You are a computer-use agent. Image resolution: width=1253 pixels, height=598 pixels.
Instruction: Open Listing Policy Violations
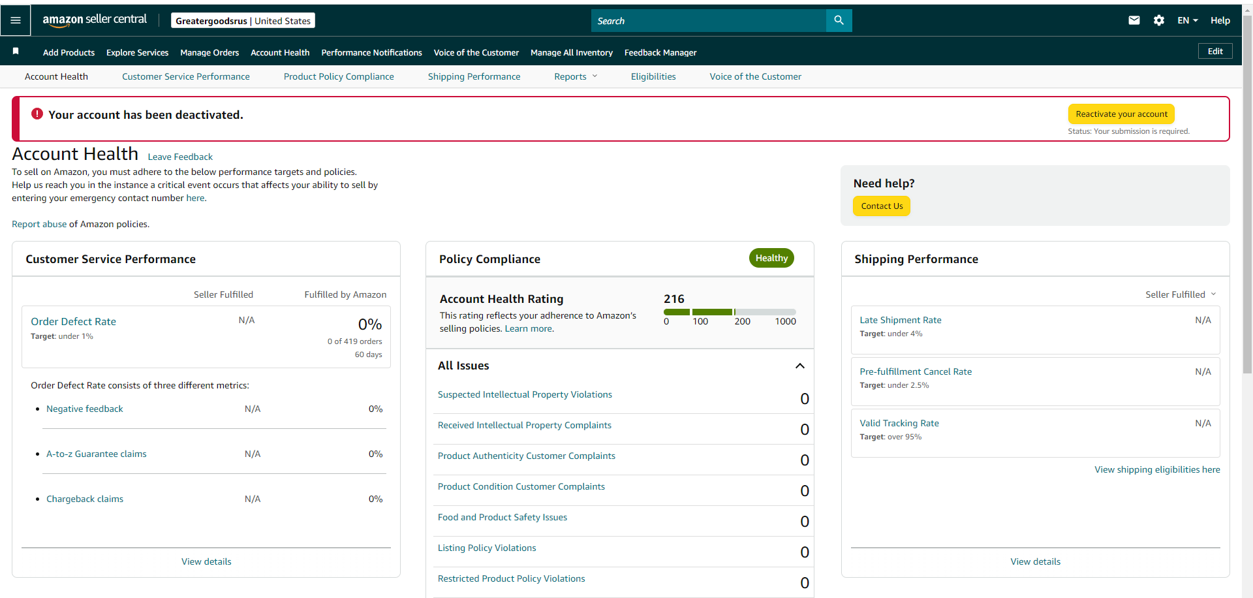pos(486,548)
